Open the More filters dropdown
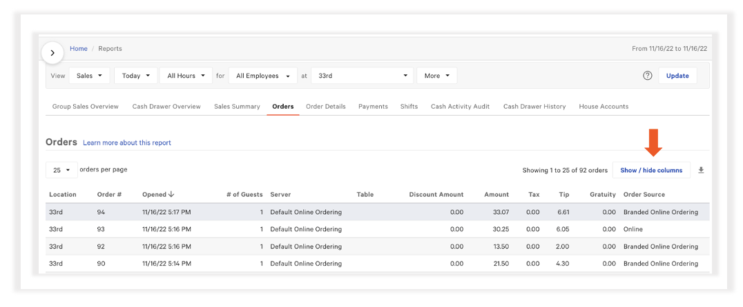Viewport: 743px width, 307px height. pos(436,76)
